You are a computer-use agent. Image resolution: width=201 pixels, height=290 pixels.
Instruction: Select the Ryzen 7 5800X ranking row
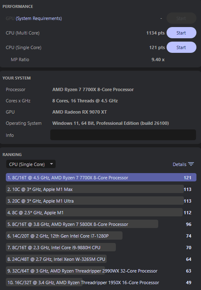[101, 224]
